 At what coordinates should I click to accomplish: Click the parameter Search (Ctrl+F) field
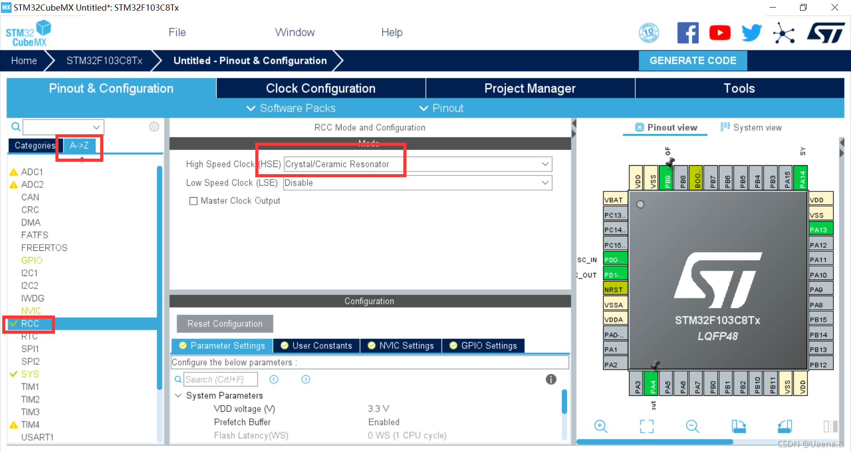coord(220,379)
